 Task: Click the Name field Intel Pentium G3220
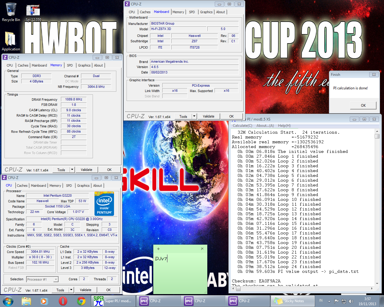pyautogui.click(x=58, y=195)
